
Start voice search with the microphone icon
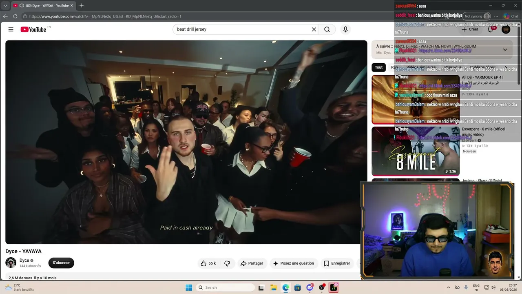click(345, 29)
